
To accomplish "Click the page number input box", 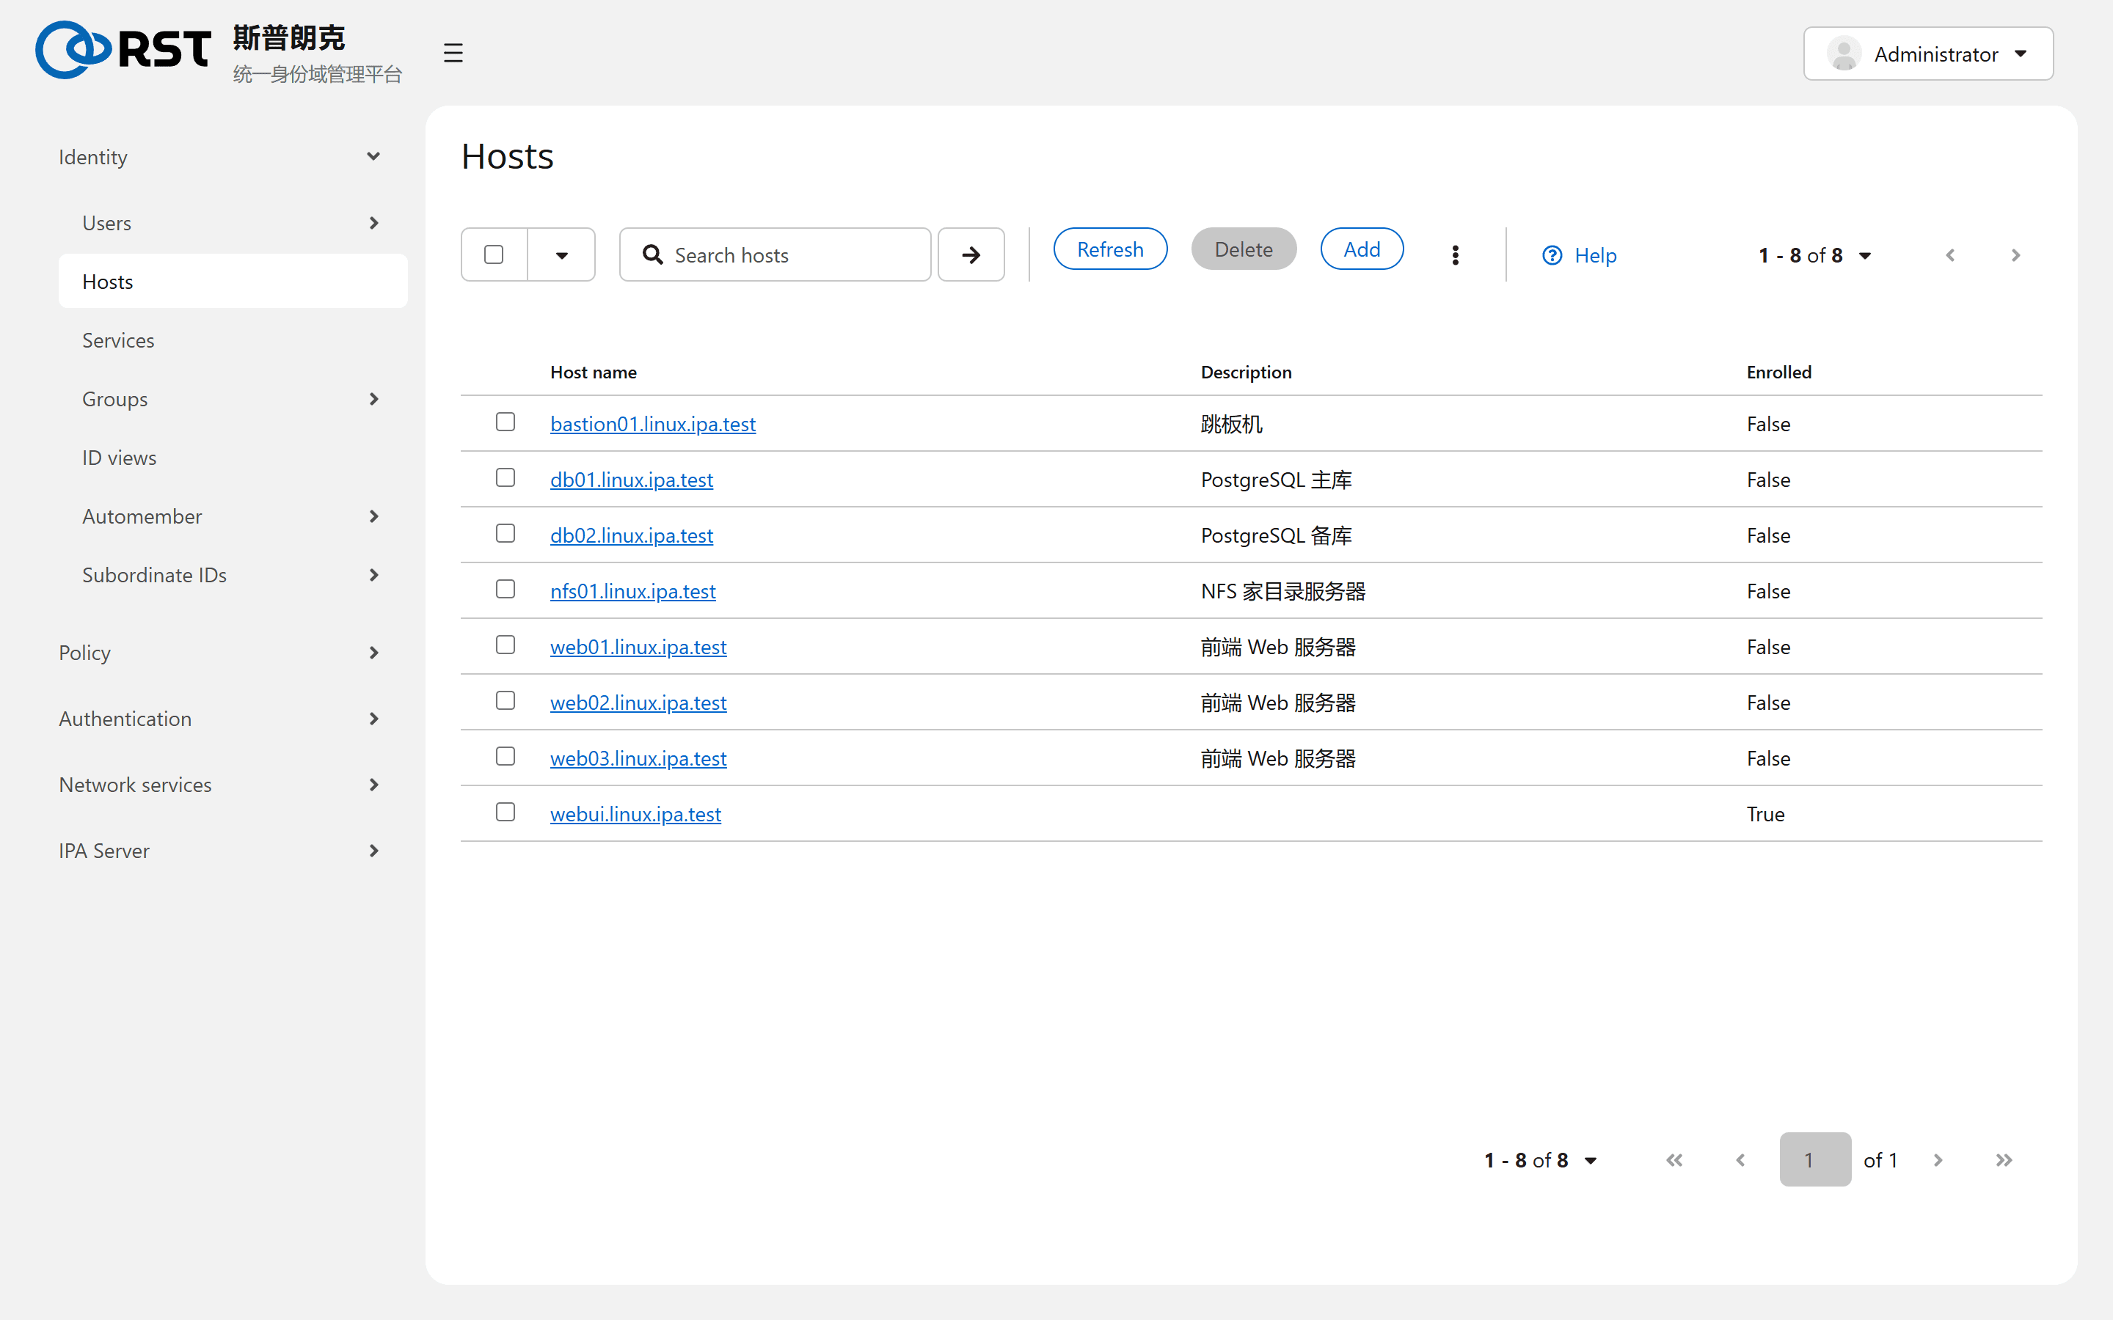I will pos(1815,1159).
